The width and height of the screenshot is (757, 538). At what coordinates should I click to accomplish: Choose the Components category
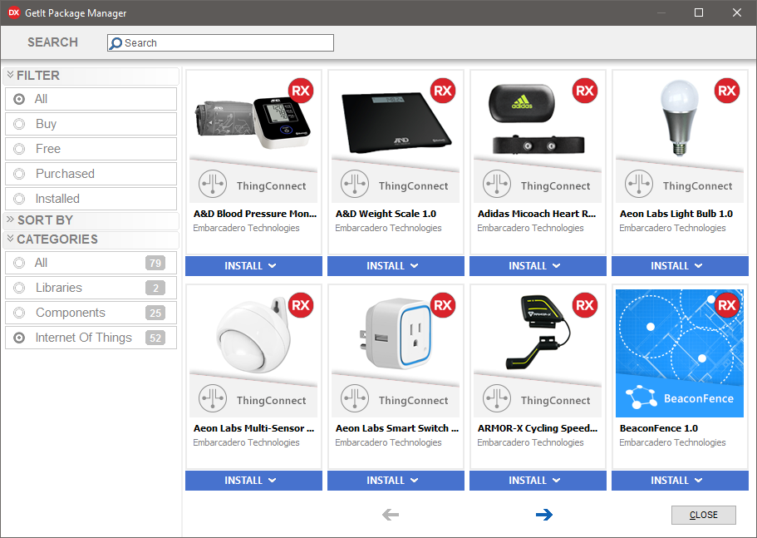point(91,313)
